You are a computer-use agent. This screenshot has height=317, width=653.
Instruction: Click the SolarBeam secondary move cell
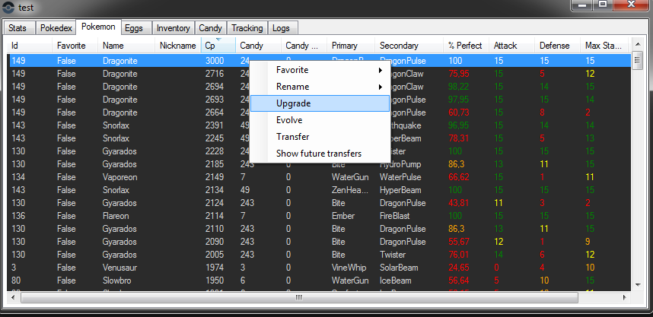[399, 268]
